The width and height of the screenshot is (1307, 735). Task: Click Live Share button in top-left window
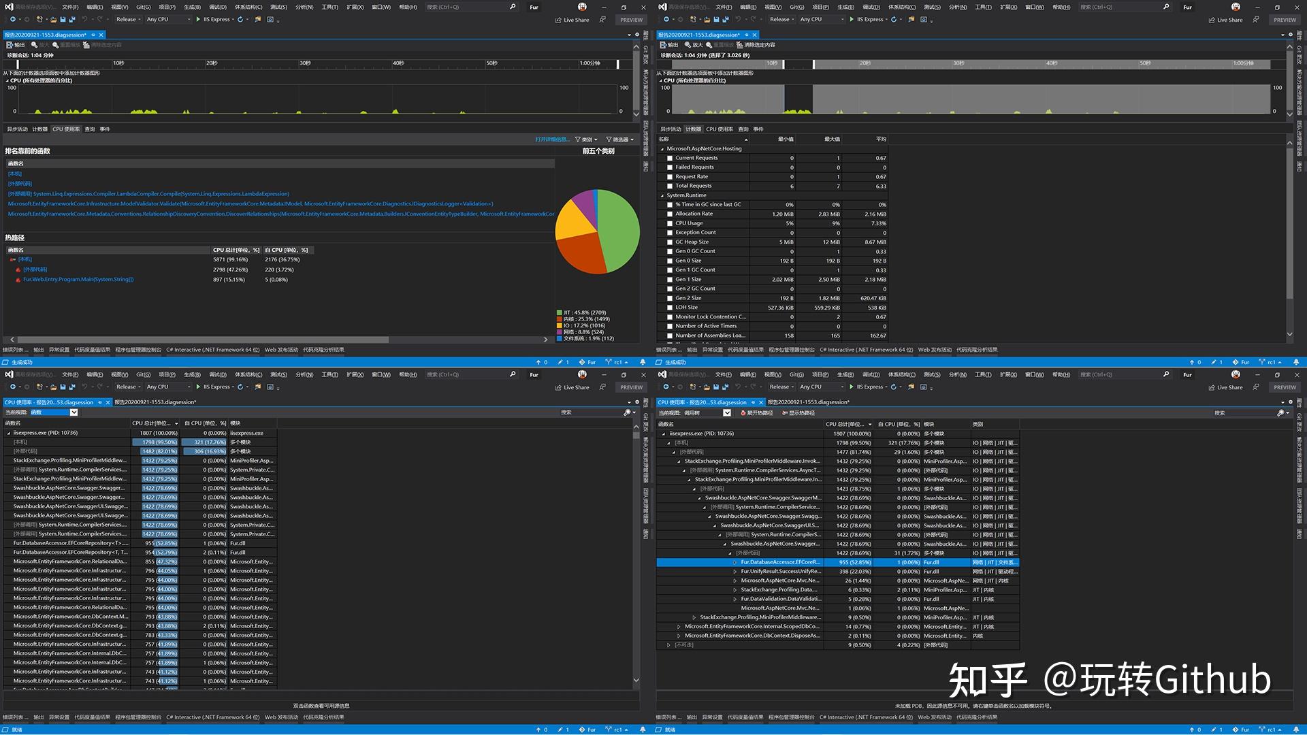tap(572, 20)
